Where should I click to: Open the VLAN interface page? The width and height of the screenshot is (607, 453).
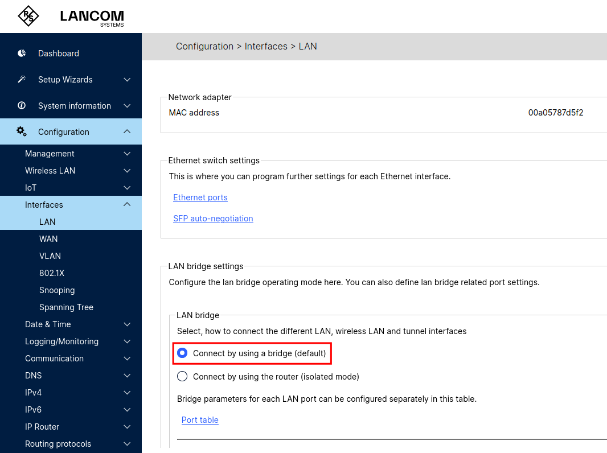click(50, 256)
